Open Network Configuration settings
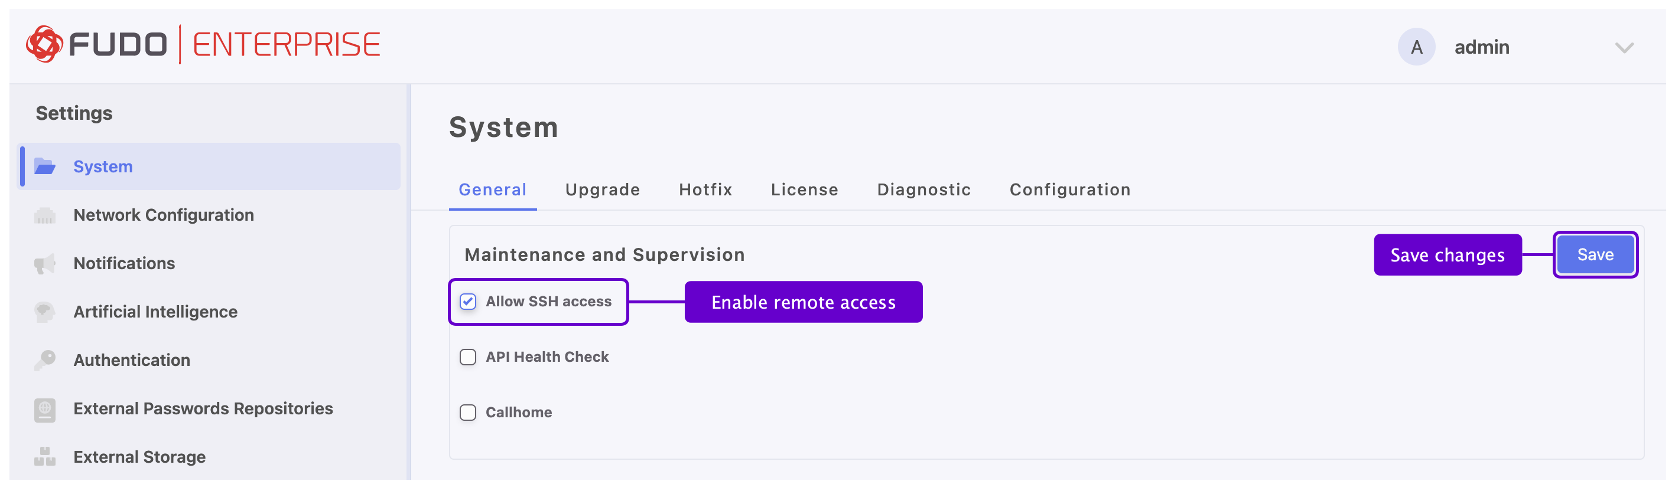Screen dimensions: 1675x494 (164, 215)
